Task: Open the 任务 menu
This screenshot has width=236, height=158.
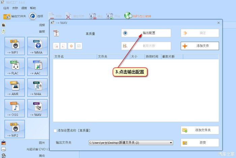Action: click(6, 8)
